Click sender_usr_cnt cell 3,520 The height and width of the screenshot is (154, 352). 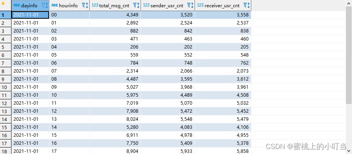(168, 15)
